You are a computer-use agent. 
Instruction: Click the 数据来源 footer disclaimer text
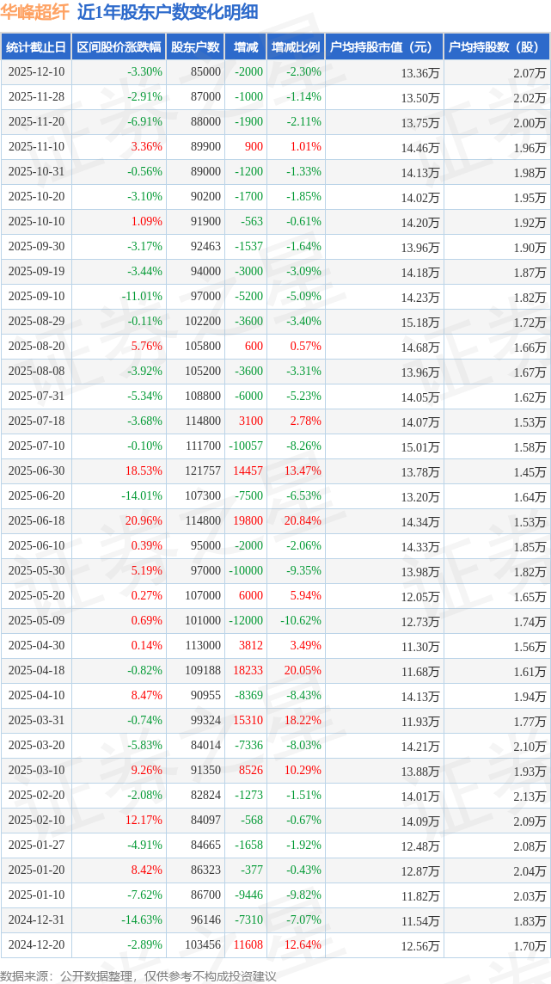coord(138,975)
